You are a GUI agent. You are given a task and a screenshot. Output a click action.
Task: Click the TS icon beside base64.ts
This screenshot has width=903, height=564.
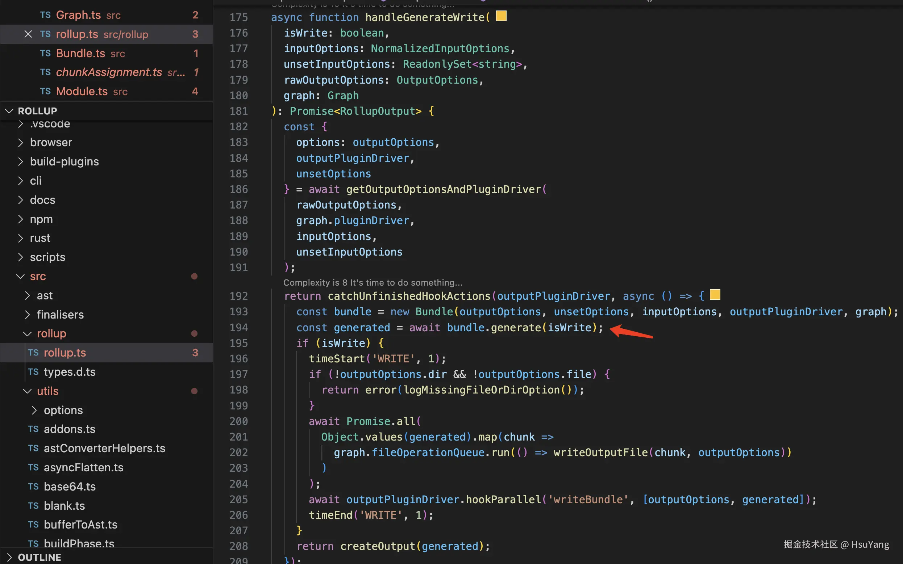33,487
